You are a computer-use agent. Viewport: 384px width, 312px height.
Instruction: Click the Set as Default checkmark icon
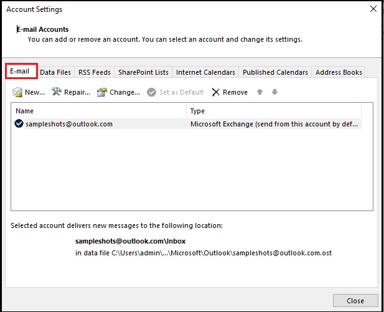151,92
